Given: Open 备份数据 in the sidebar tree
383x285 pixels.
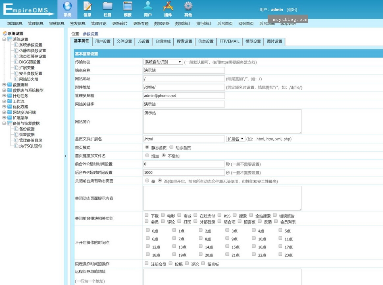Looking at the screenshot, I should click(x=27, y=129).
